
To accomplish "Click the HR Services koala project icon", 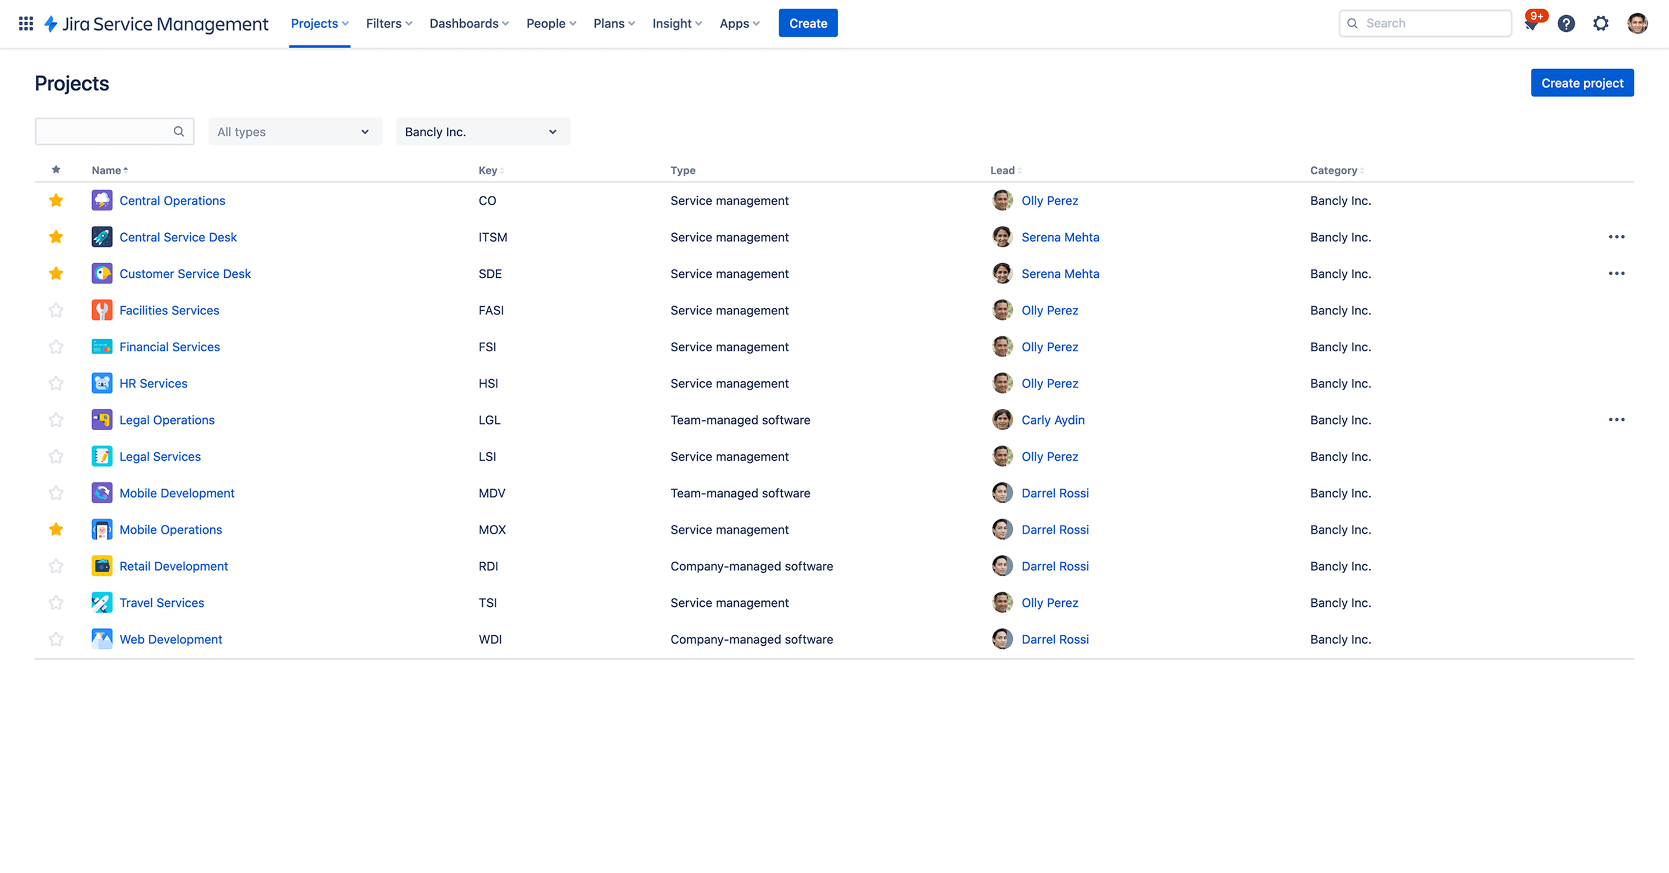I will (x=102, y=383).
